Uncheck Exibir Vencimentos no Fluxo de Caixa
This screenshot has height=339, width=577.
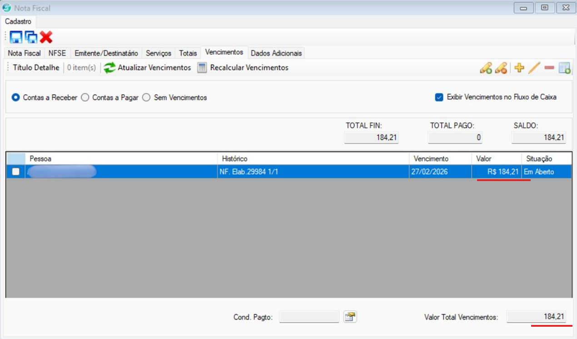439,97
